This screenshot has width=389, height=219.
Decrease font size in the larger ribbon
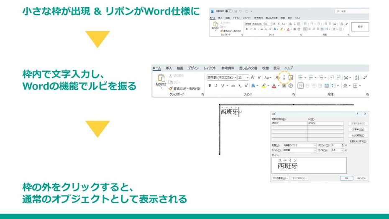259,77
